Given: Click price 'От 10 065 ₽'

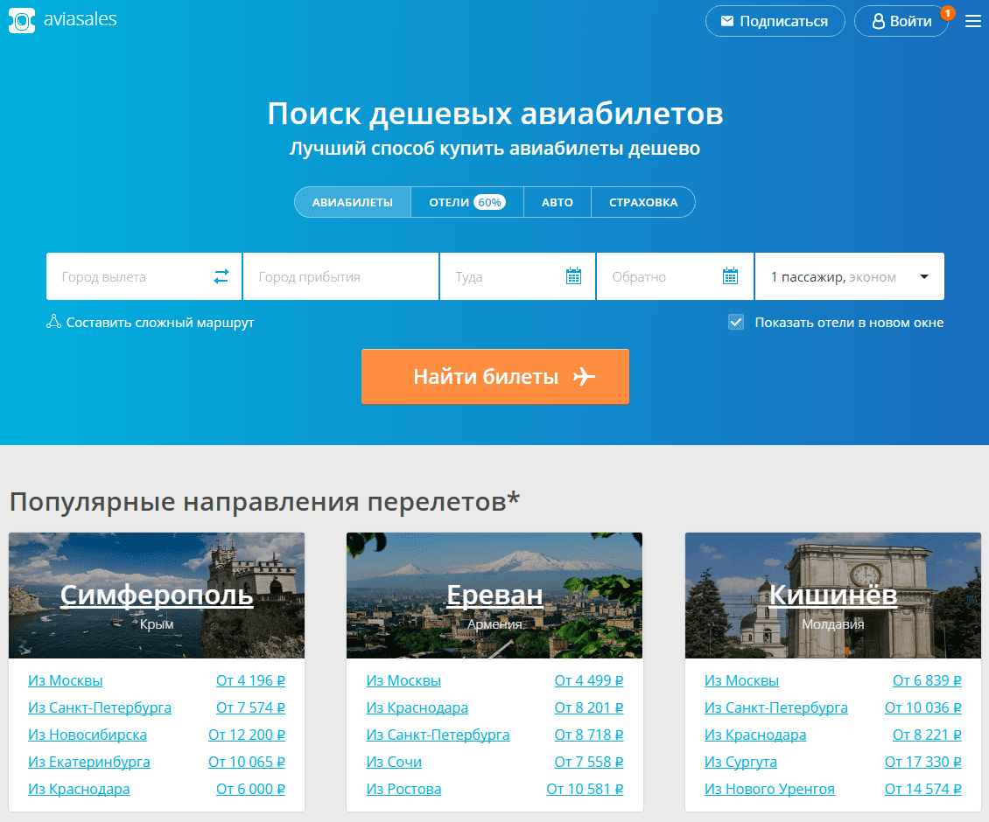Looking at the screenshot, I should pos(247,763).
